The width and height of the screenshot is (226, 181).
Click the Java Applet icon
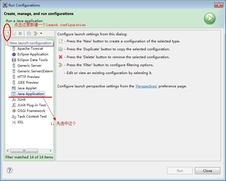click(x=14, y=88)
